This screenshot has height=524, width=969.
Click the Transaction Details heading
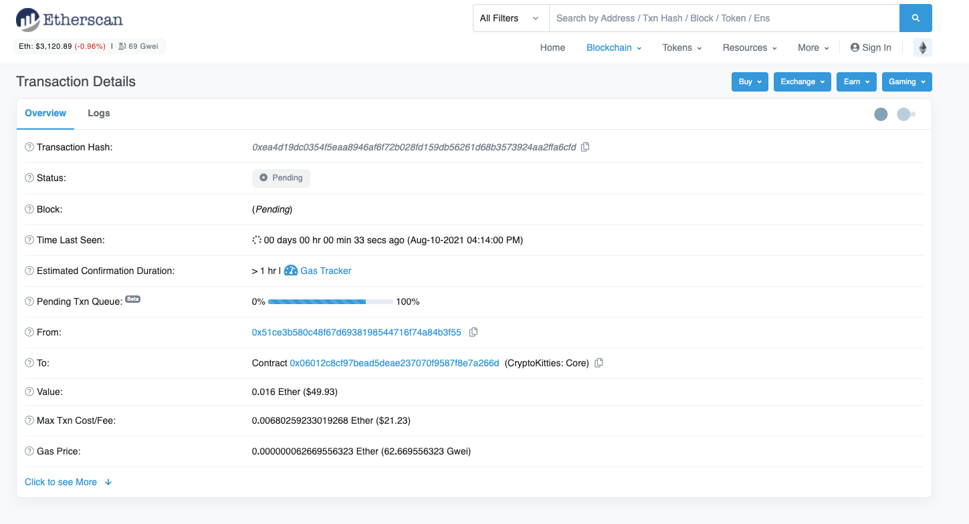tap(76, 82)
